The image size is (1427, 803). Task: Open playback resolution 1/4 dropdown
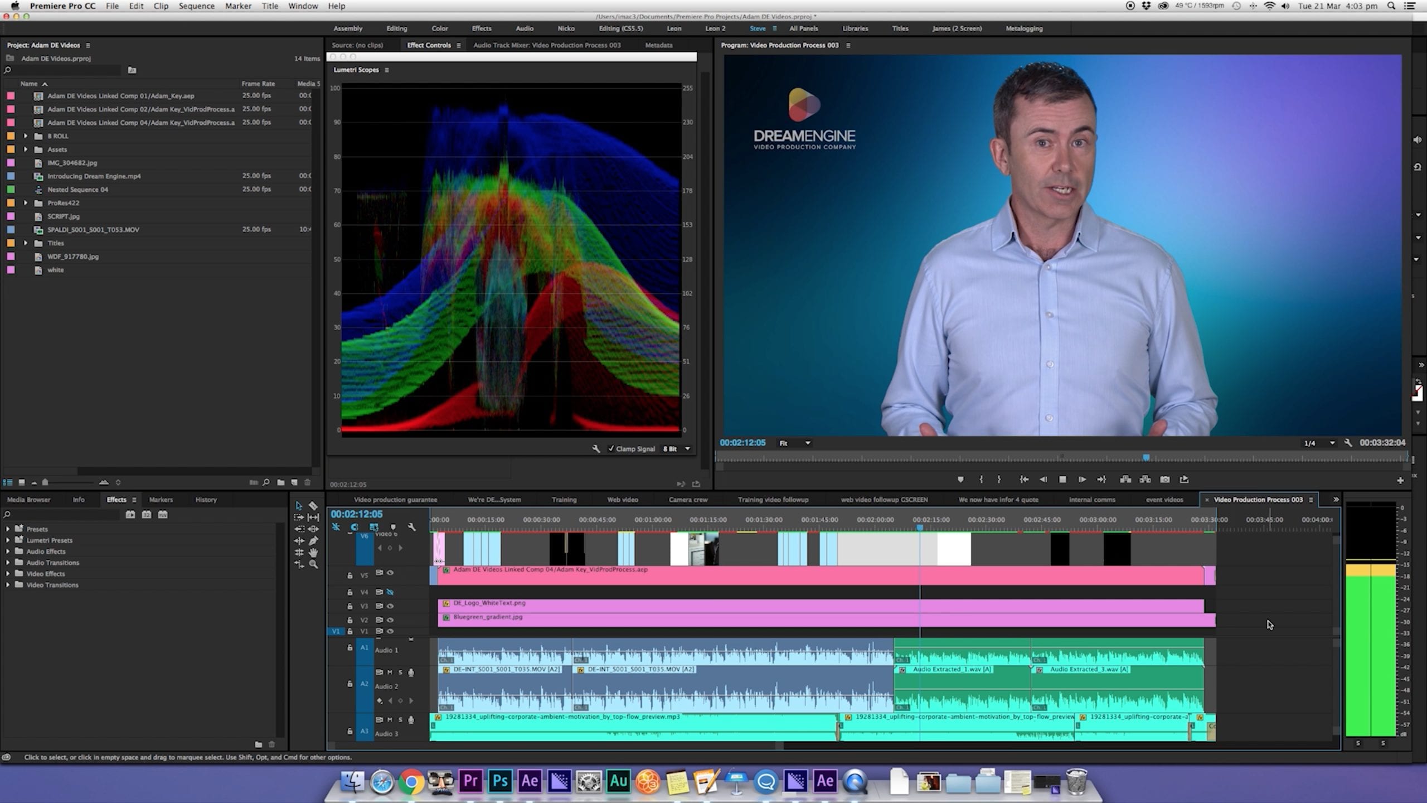tap(1319, 443)
